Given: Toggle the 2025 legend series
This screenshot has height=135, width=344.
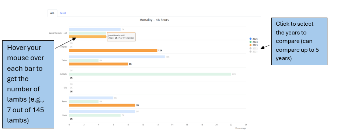Looking at the screenshot, I should point(253,39).
